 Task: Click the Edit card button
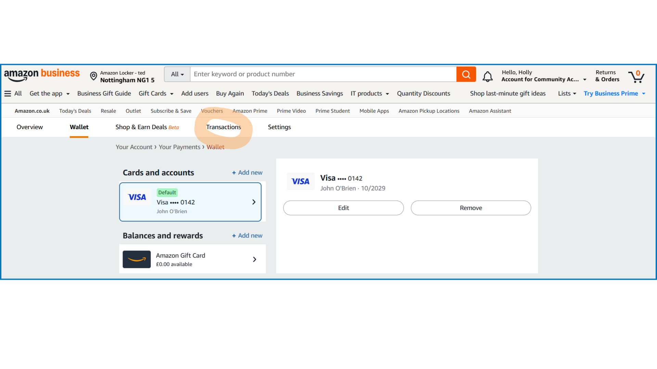point(344,208)
